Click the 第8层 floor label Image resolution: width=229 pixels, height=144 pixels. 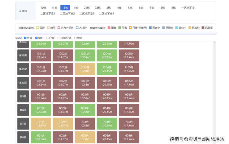[x=23, y=110]
